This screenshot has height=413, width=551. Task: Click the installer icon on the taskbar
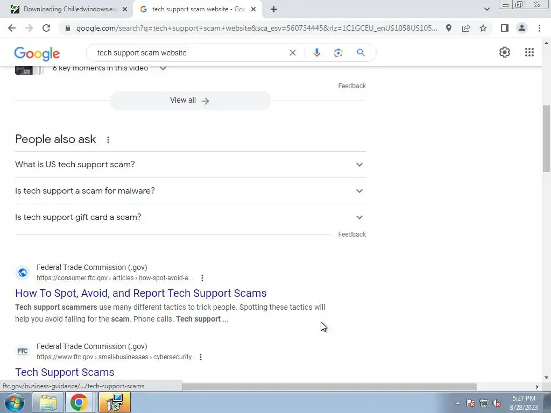tap(115, 402)
